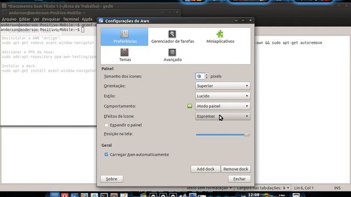Click the terminal prompt line with cursor
The image size is (351, 197).
pos(43,30)
